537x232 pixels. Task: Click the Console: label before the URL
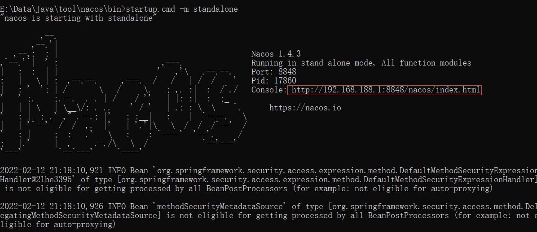click(269, 90)
